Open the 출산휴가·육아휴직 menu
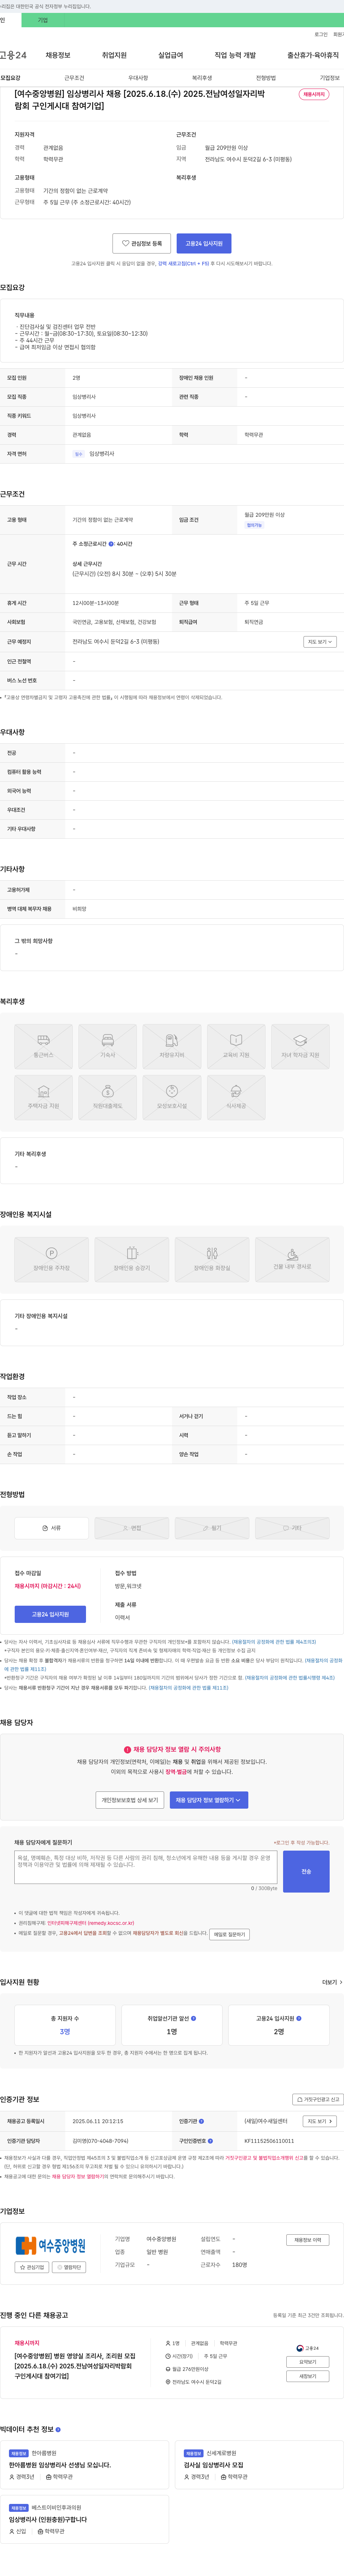Screen dimensions: 344x2576 tap(313, 55)
